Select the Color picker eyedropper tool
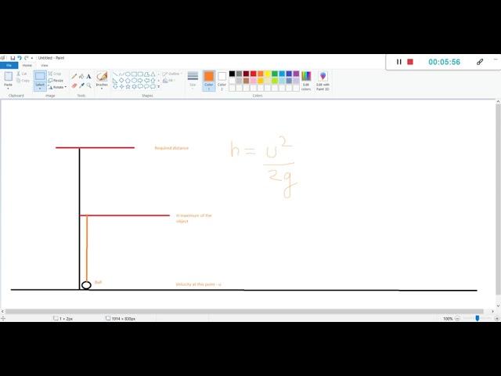 (81, 85)
